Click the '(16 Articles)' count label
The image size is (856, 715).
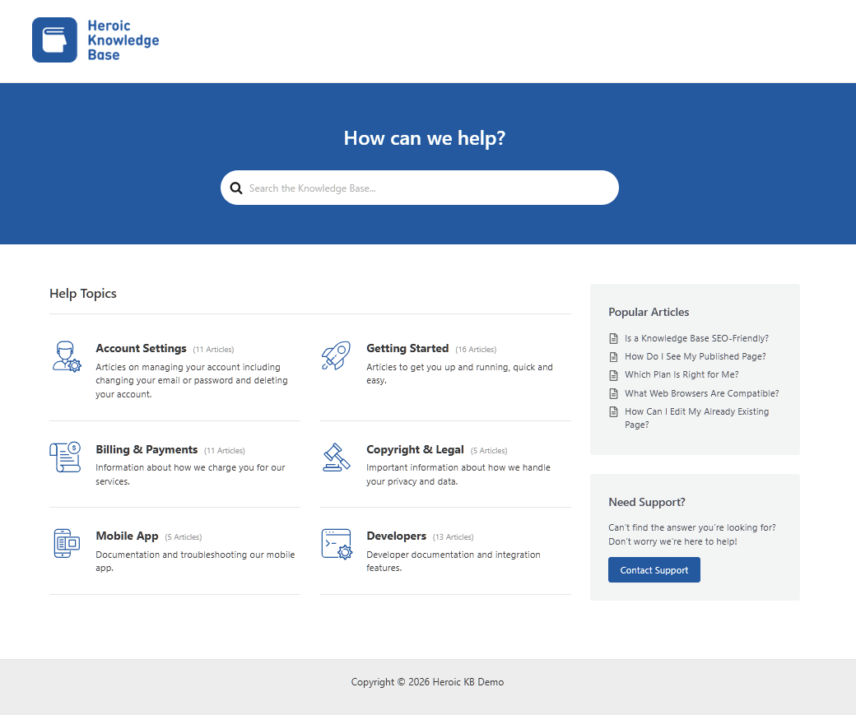(x=476, y=350)
